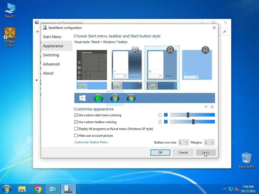Screen dimensions: 259x194
Task: Add a custom start button with plus icon
Action: pyautogui.click(x=206, y=107)
